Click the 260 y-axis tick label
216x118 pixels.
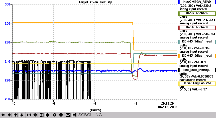[7, 42]
